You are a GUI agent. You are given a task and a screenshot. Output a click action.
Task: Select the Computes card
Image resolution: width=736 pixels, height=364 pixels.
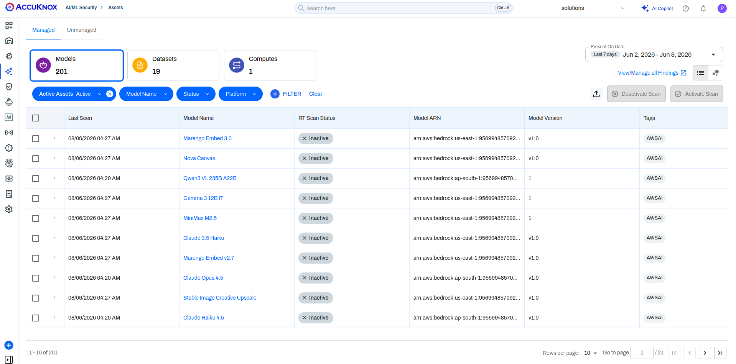pos(270,66)
